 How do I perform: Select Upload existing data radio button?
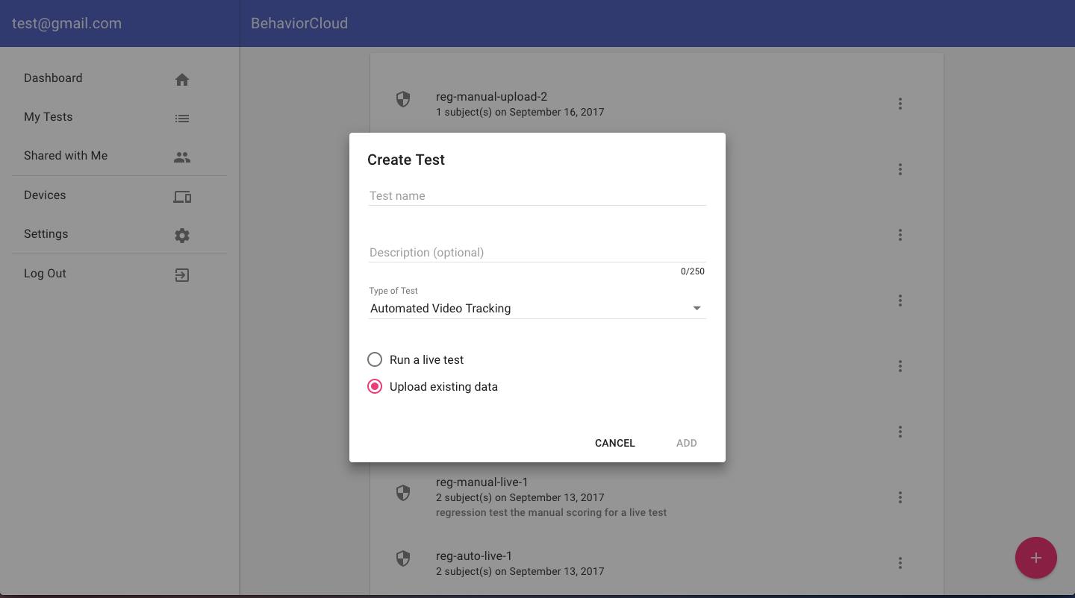(375, 387)
